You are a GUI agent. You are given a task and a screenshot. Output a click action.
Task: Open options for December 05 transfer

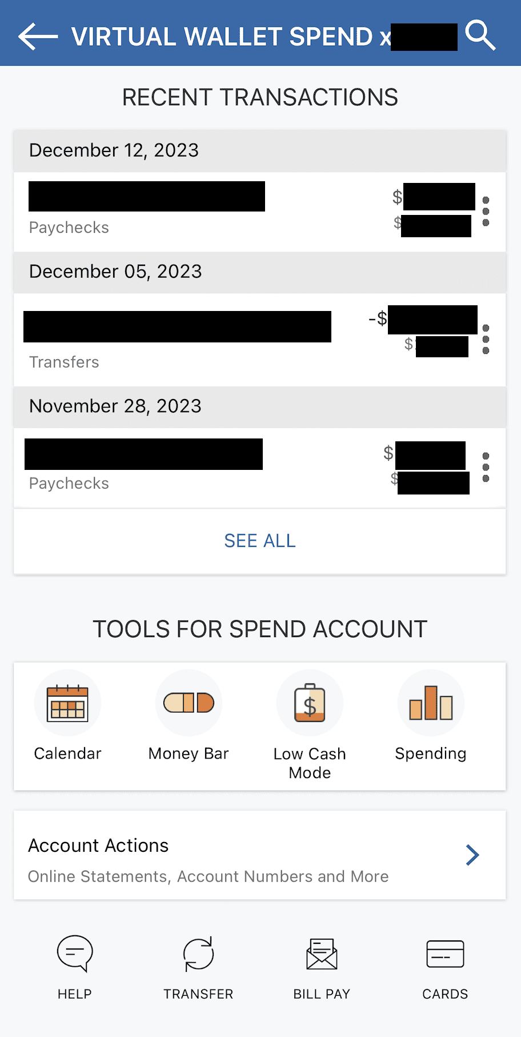tap(486, 339)
